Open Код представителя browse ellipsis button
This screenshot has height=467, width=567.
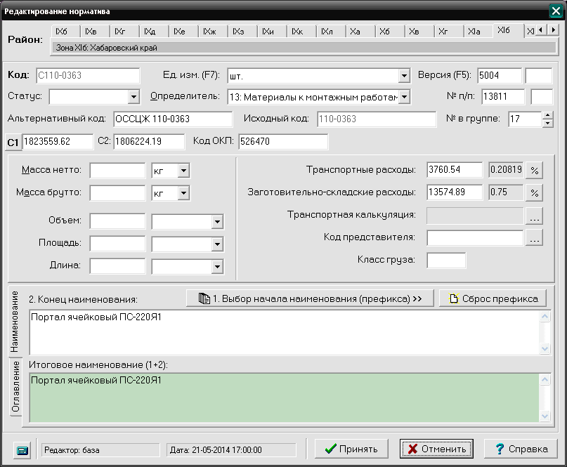(535, 238)
